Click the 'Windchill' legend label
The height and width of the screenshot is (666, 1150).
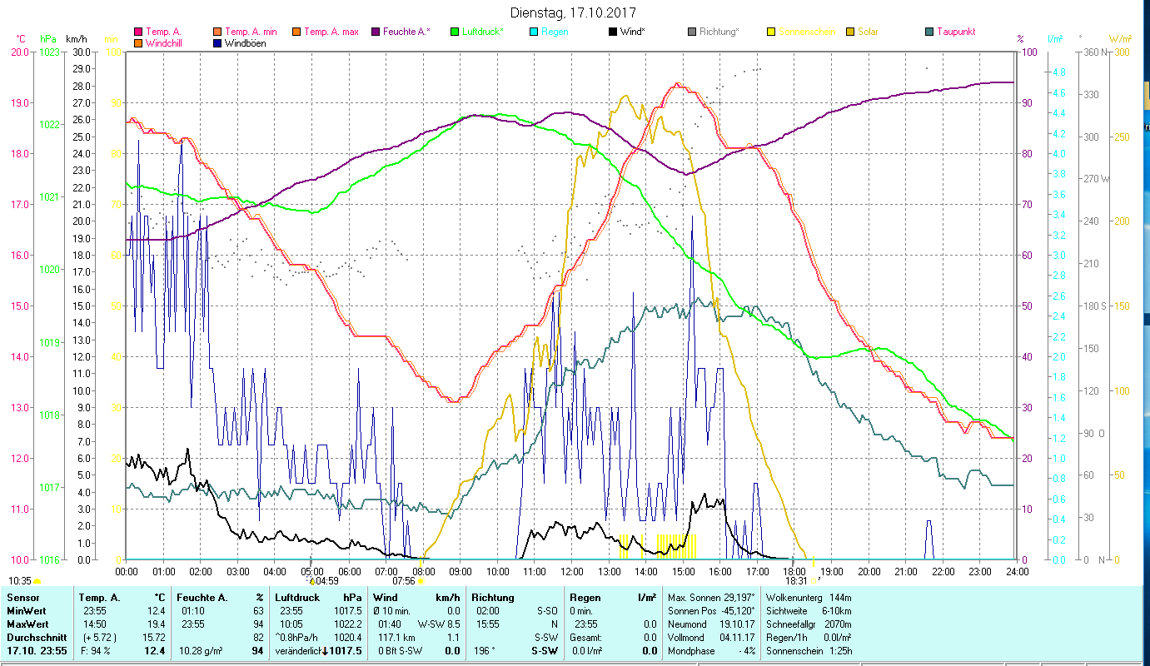[x=164, y=43]
